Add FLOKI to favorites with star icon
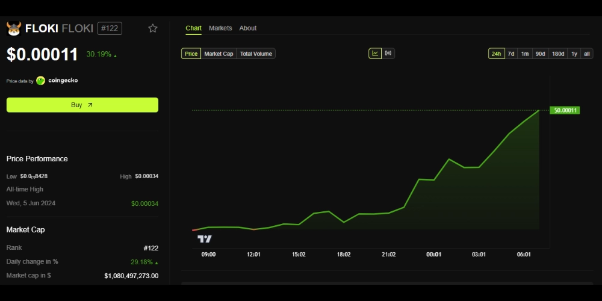Screen dimensions: 602x301 tap(153, 28)
